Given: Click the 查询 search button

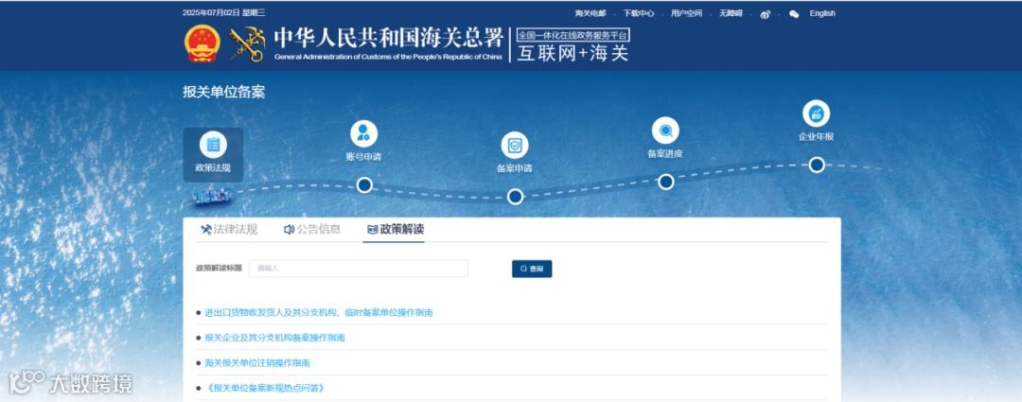Looking at the screenshot, I should coord(532,269).
